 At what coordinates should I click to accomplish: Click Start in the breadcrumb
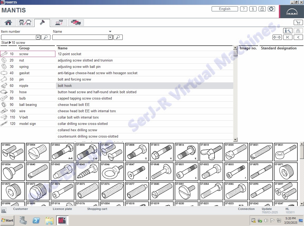[5, 43]
